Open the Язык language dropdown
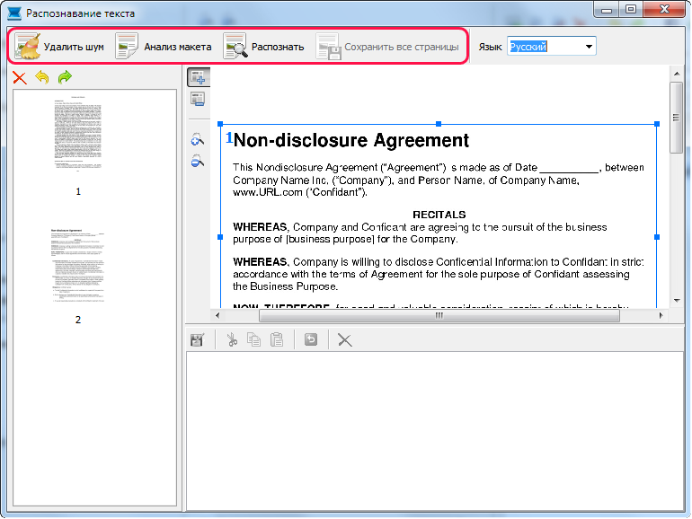This screenshot has height=519, width=692. [552, 47]
